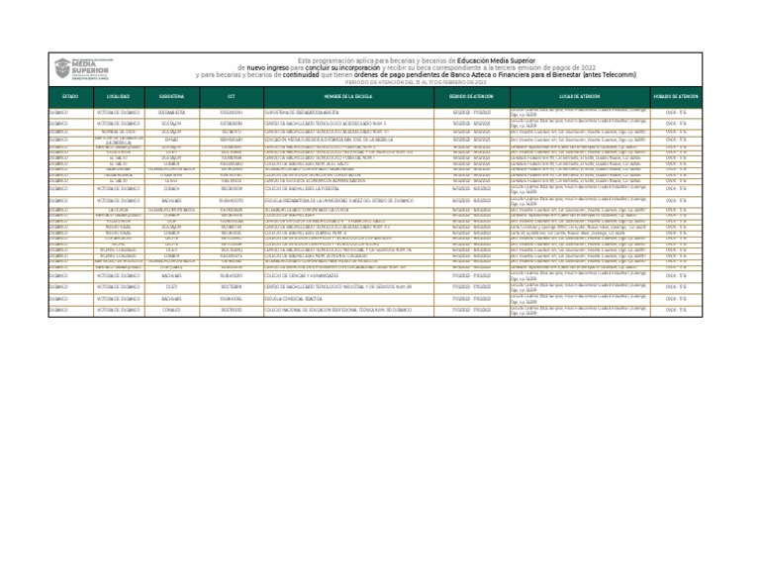Select the LOCALIDAD column header

point(119,97)
